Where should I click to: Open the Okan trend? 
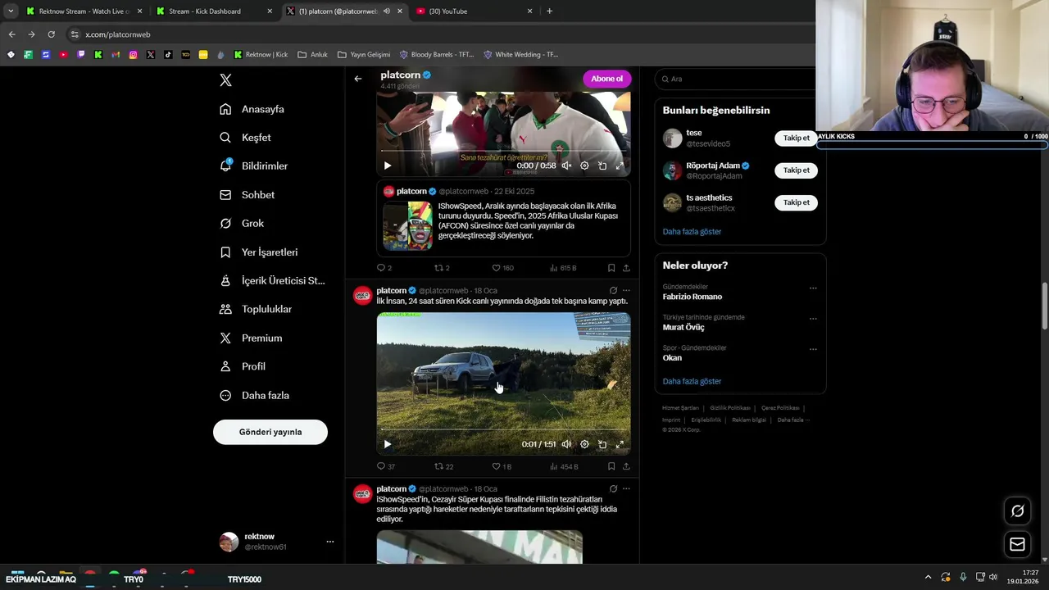672,358
